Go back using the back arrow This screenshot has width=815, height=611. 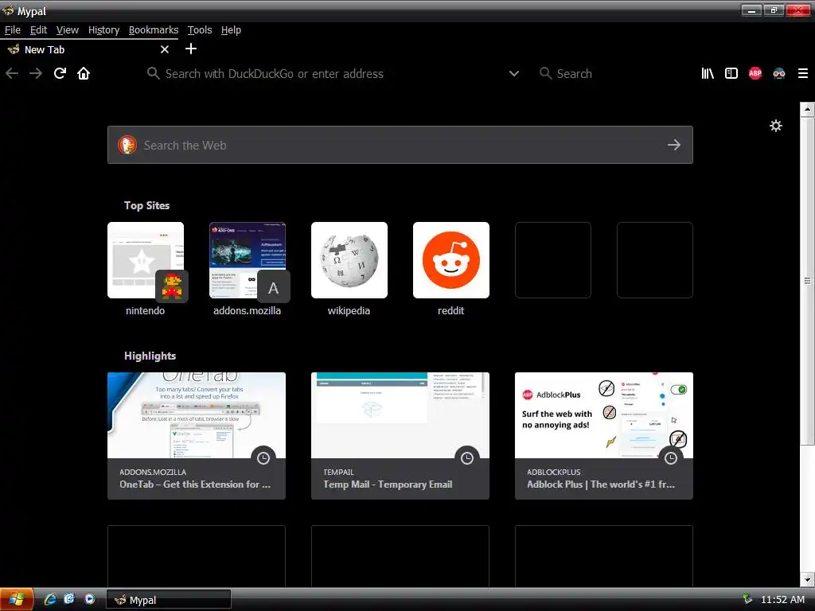point(12,73)
